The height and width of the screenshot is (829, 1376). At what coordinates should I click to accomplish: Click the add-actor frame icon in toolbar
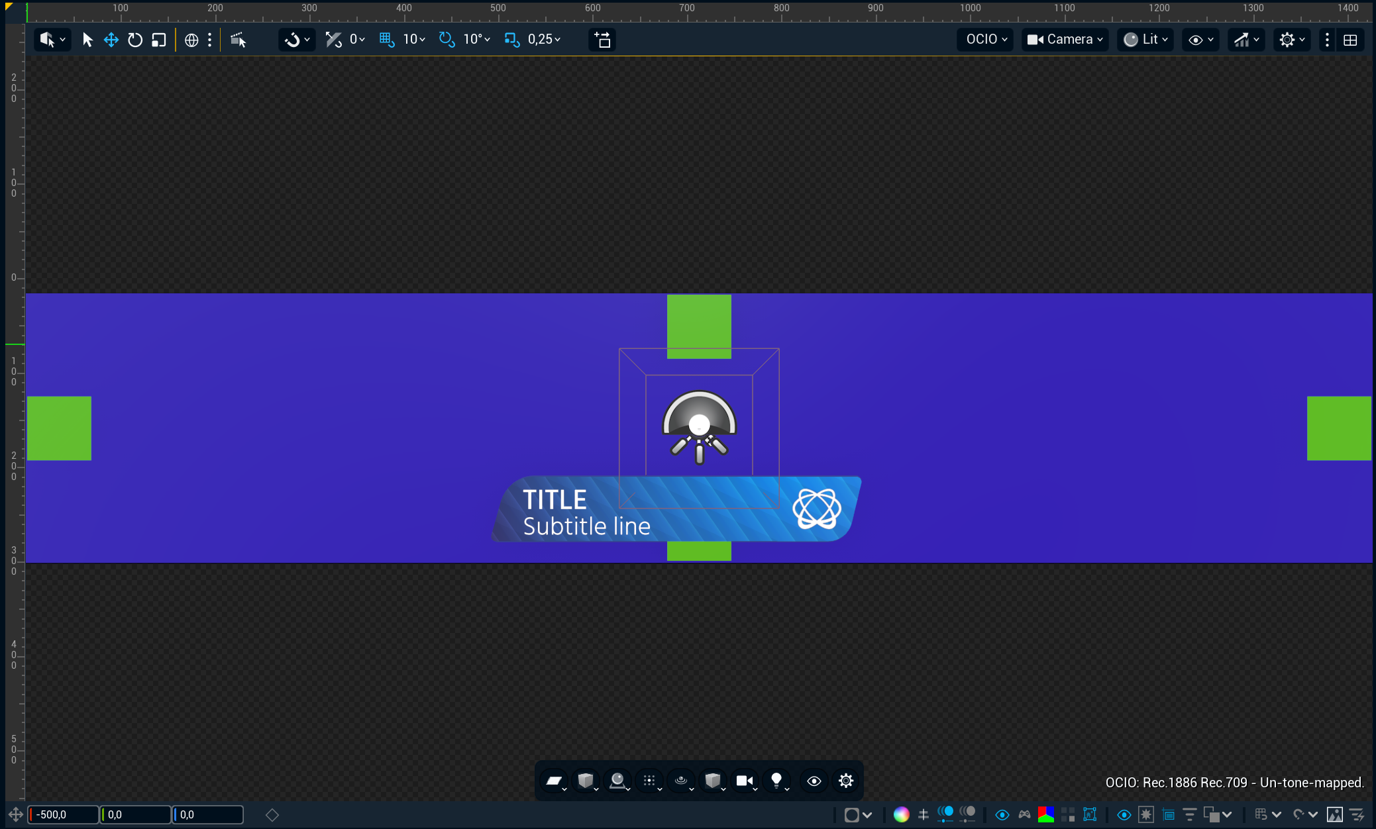pyautogui.click(x=602, y=40)
